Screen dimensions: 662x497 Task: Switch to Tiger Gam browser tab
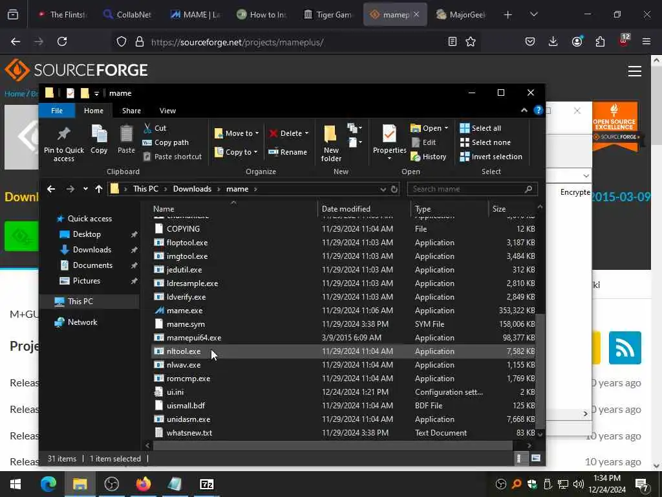328,15
